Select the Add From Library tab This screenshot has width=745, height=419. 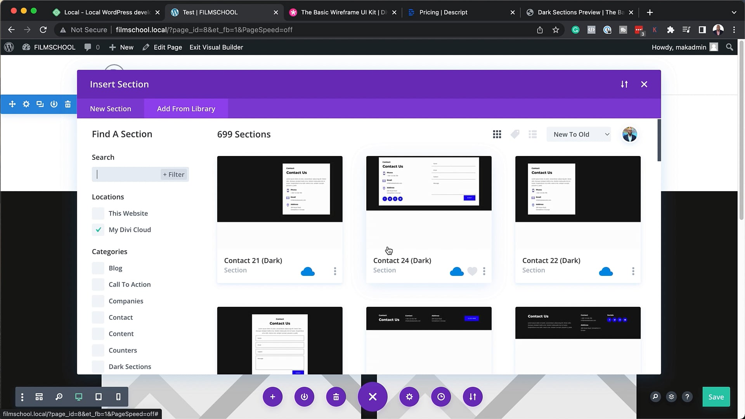pyautogui.click(x=186, y=109)
